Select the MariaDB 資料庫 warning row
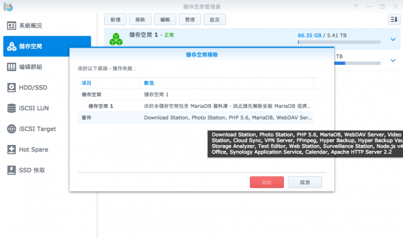This screenshot has width=403, height=238. tap(195, 106)
